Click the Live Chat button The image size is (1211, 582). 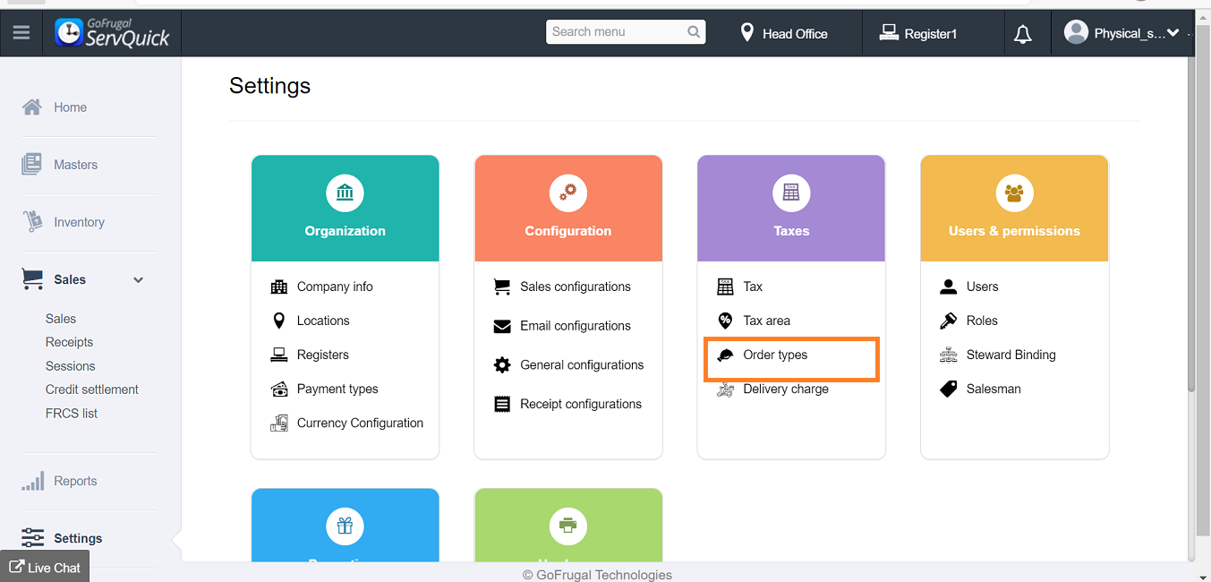45,567
